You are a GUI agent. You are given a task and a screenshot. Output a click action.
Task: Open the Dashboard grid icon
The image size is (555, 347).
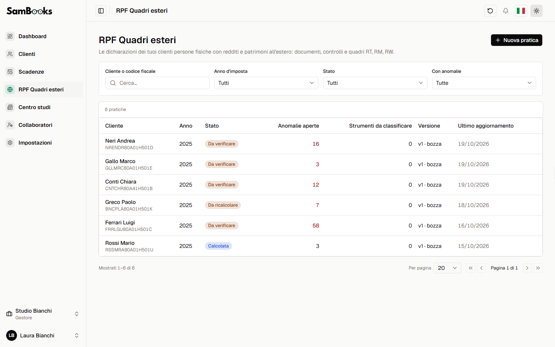click(x=10, y=36)
